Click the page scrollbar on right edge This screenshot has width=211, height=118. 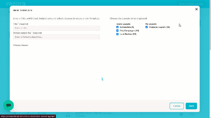click(210, 25)
